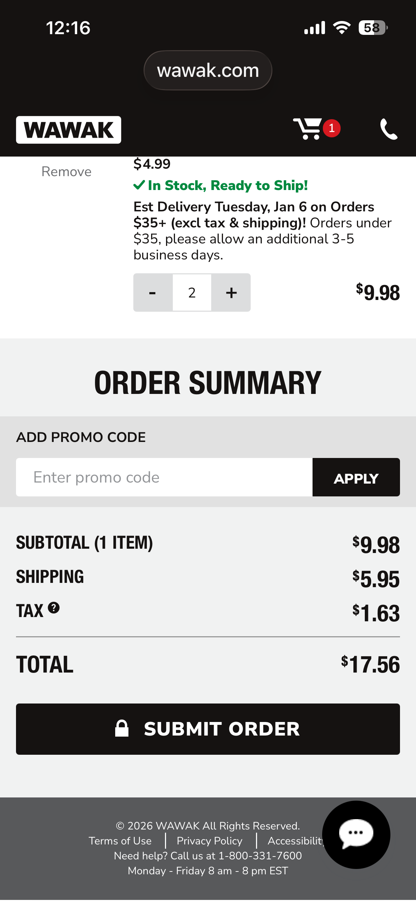Open the live chat bubble

tap(356, 834)
